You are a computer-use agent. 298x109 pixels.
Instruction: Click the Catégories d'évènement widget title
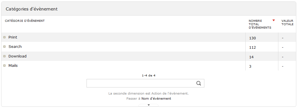(x=32, y=9)
